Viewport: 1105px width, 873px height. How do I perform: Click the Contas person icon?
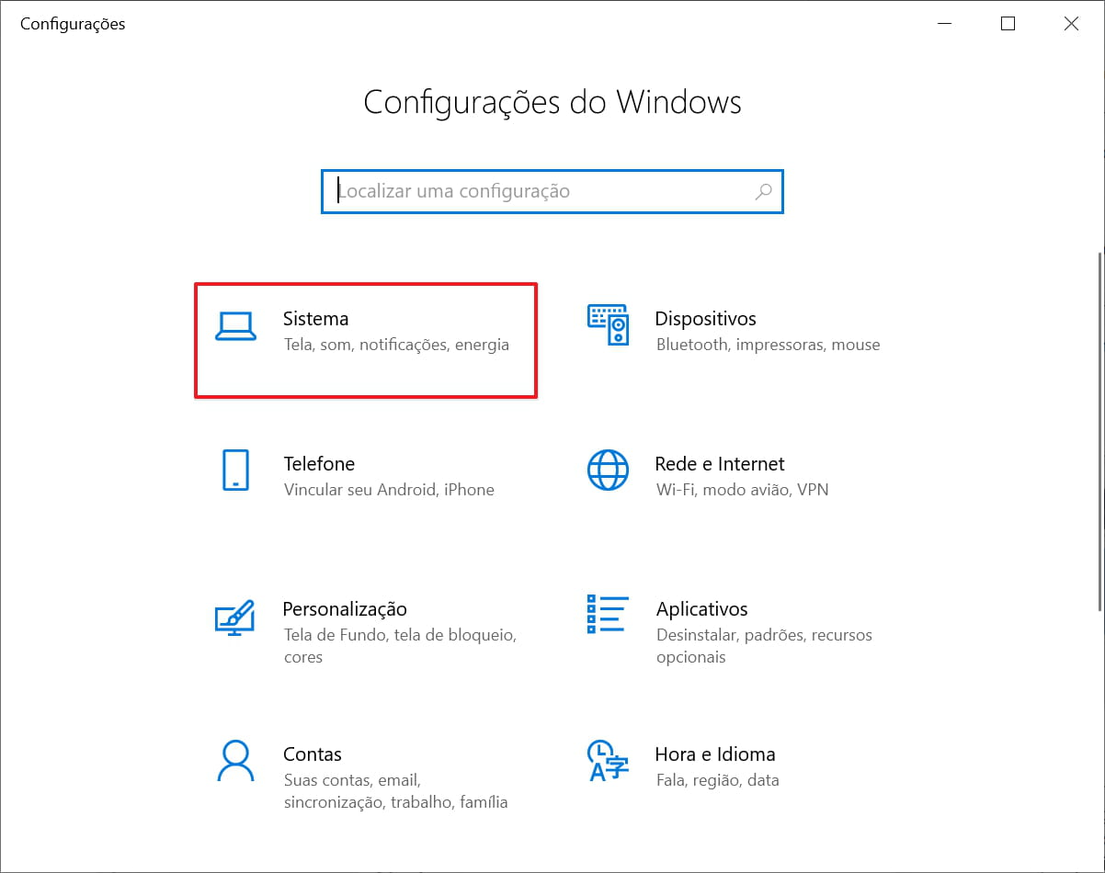[235, 761]
